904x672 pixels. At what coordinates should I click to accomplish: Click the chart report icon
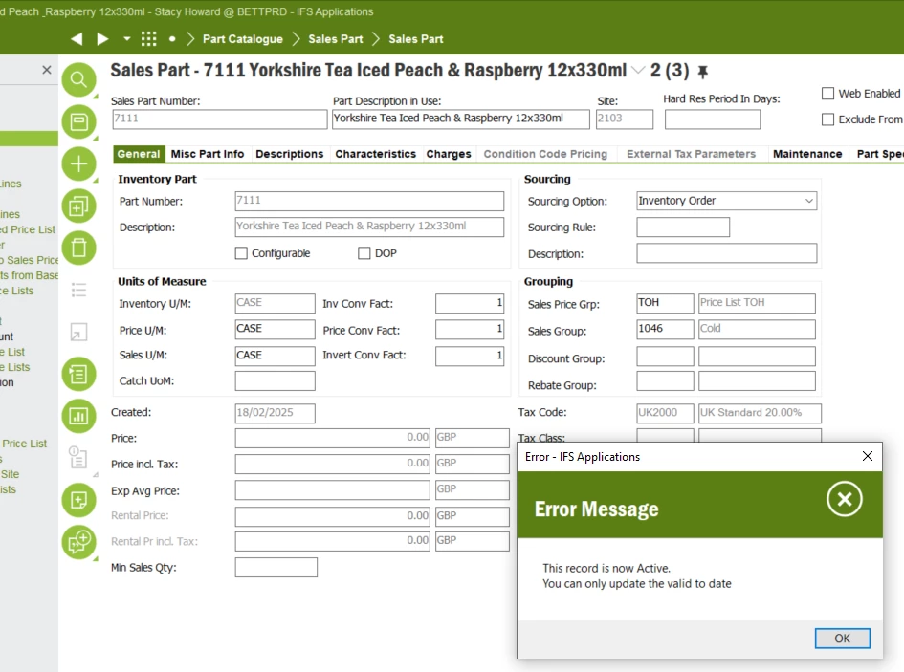pos(79,416)
